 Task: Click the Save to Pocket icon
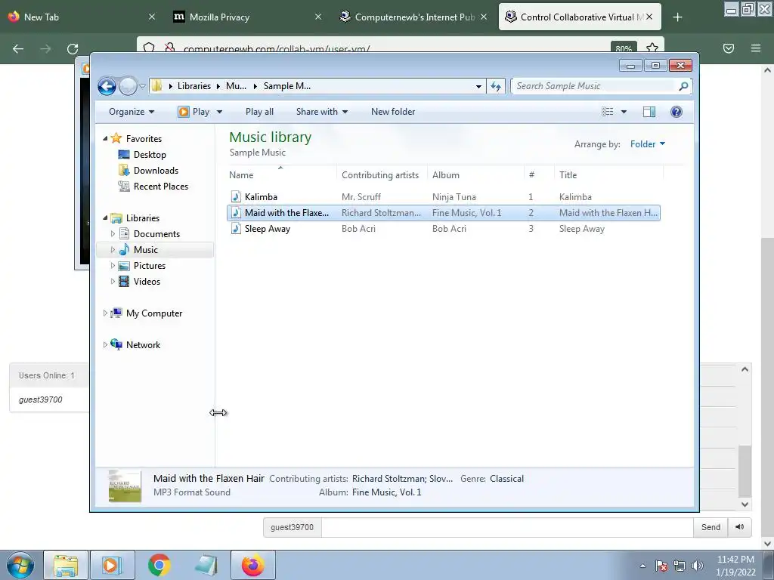(729, 48)
